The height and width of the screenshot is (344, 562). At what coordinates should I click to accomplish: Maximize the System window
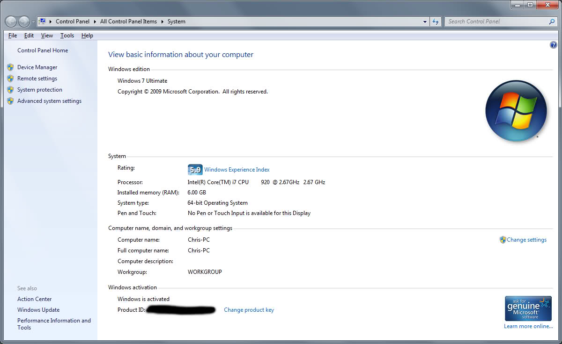530,5
